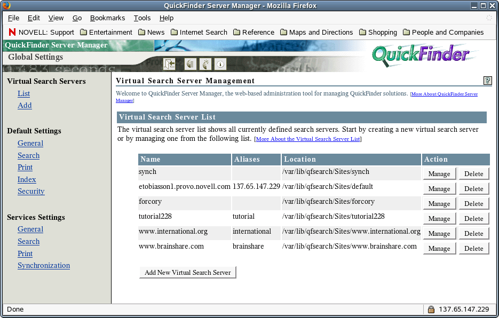Click the Location column header

pos(351,159)
